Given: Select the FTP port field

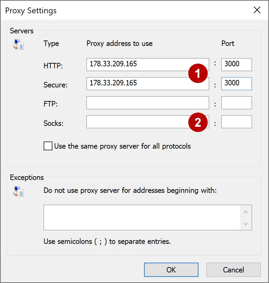Looking at the screenshot, I should (x=236, y=102).
